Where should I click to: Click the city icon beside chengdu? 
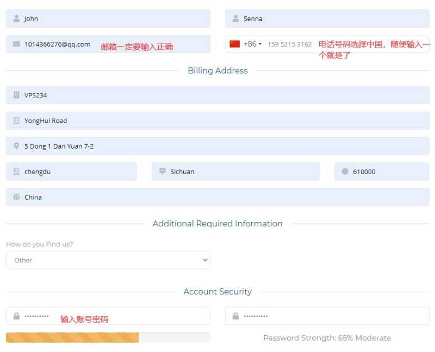tap(16, 171)
